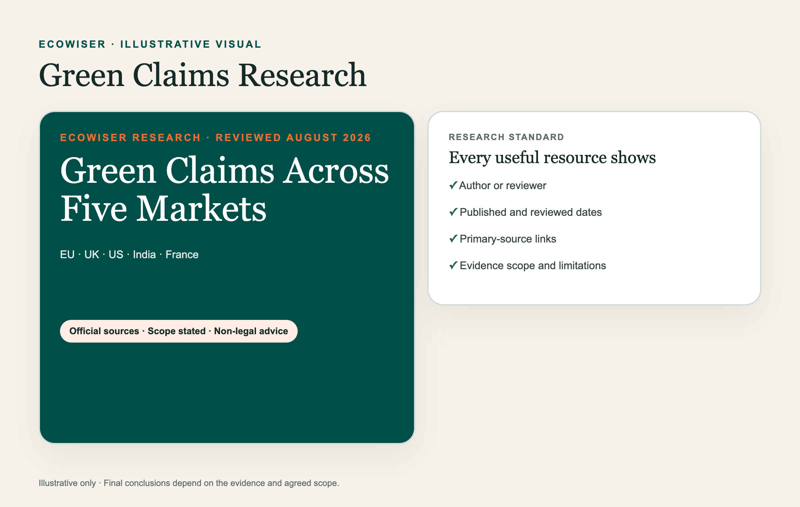Click the 'Green Claims Across Five Markets' heading
The image size is (800, 507).
(x=224, y=189)
